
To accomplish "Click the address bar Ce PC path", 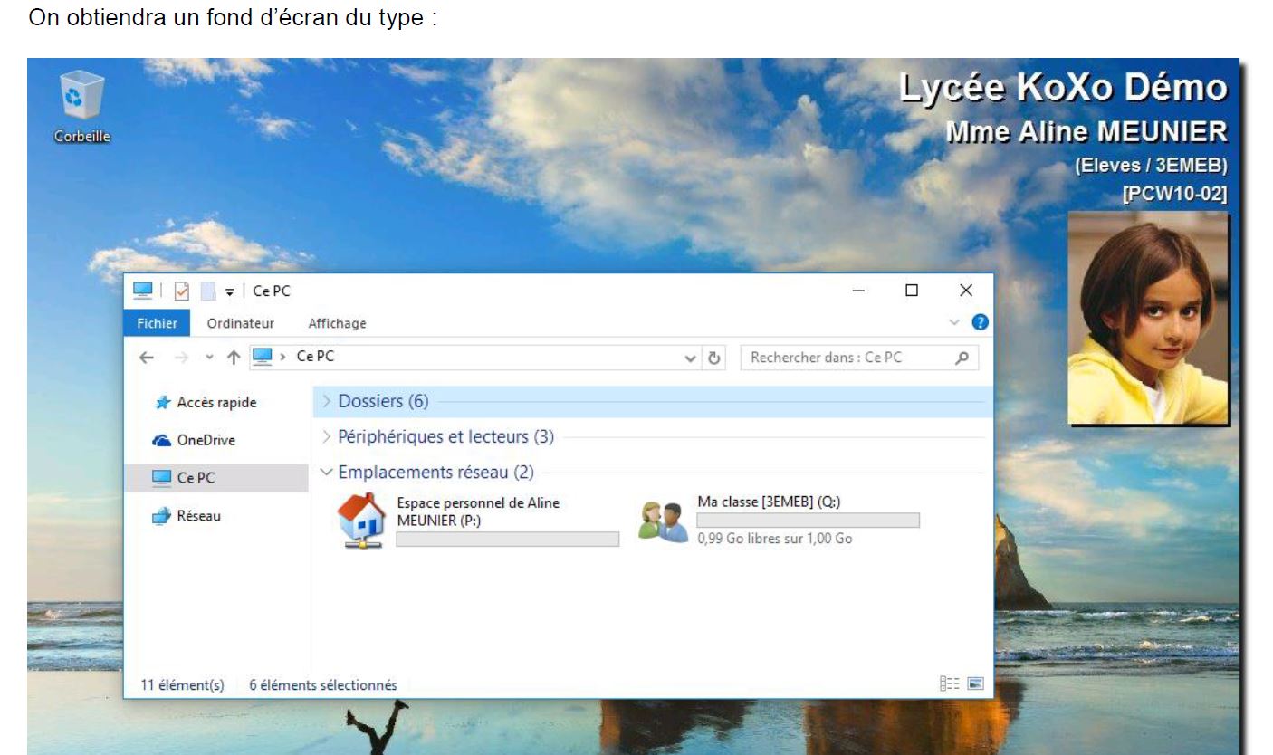I will coord(315,357).
